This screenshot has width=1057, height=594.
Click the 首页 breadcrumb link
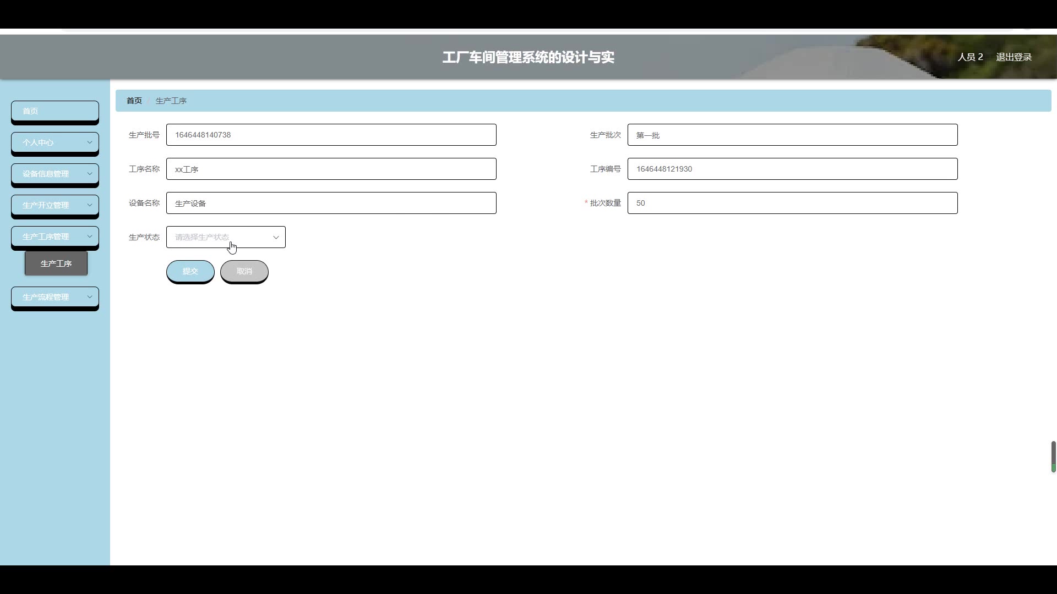(134, 101)
